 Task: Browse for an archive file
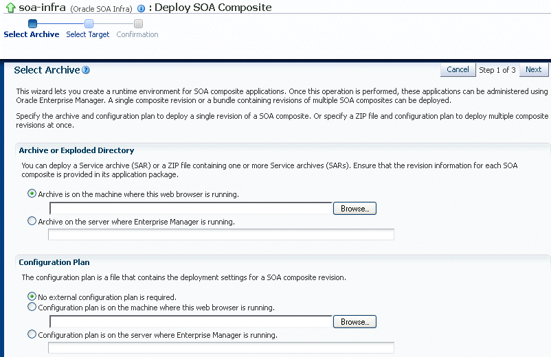point(355,209)
